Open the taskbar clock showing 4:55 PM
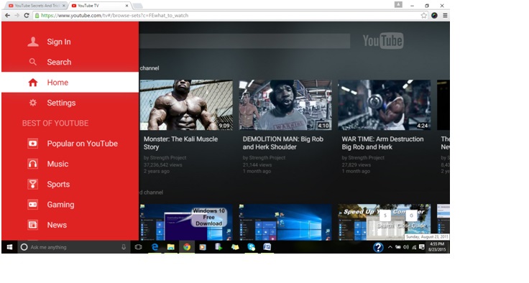The image size is (529, 283). pos(437,247)
